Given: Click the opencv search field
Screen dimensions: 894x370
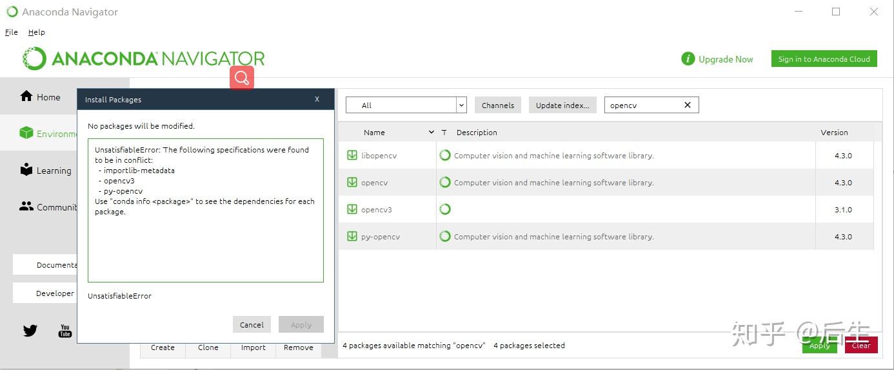Looking at the screenshot, I should tap(642, 105).
